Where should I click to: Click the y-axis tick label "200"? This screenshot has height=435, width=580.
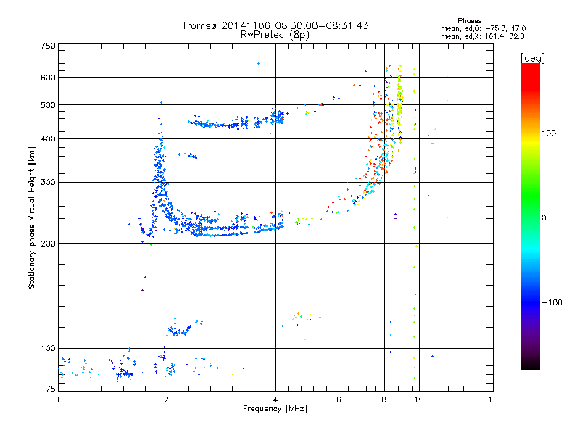point(48,244)
